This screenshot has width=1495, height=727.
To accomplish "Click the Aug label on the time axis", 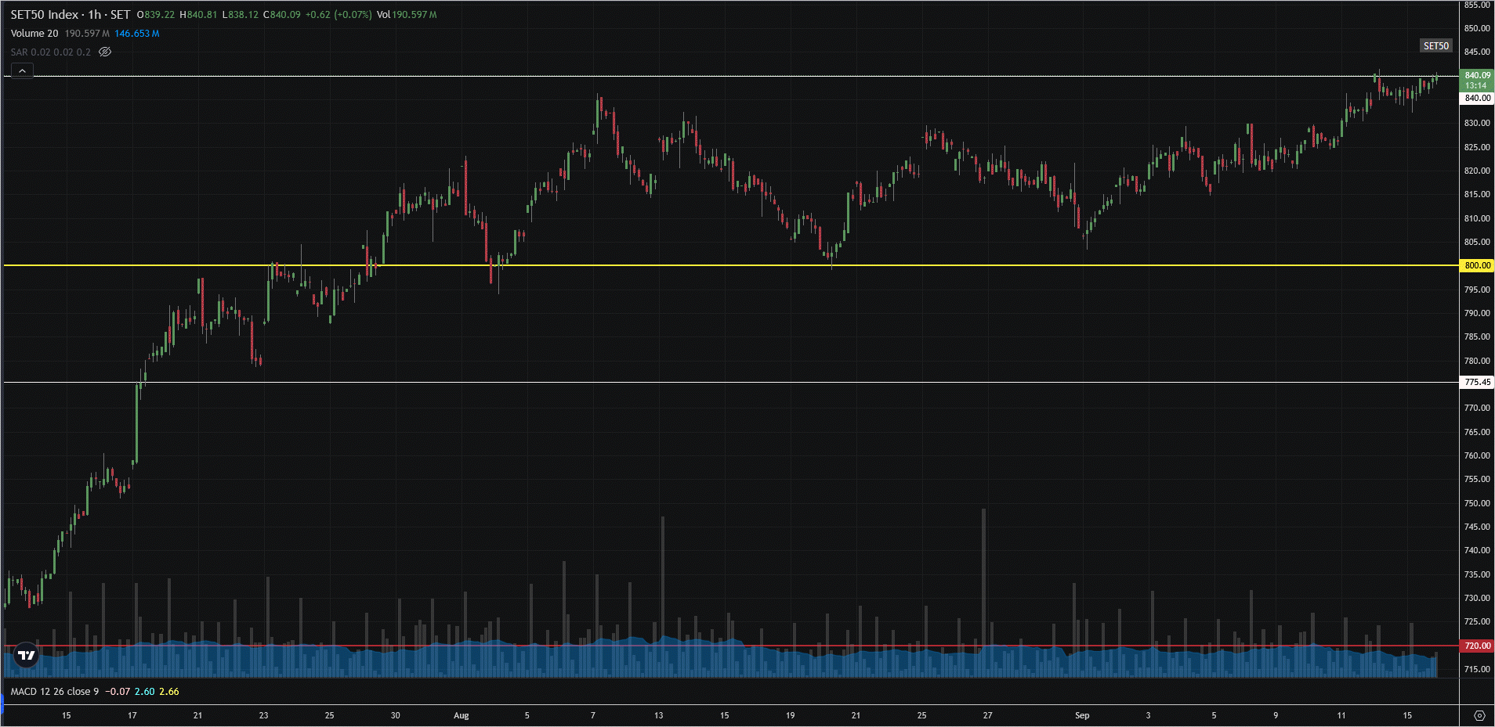I will pos(461,715).
